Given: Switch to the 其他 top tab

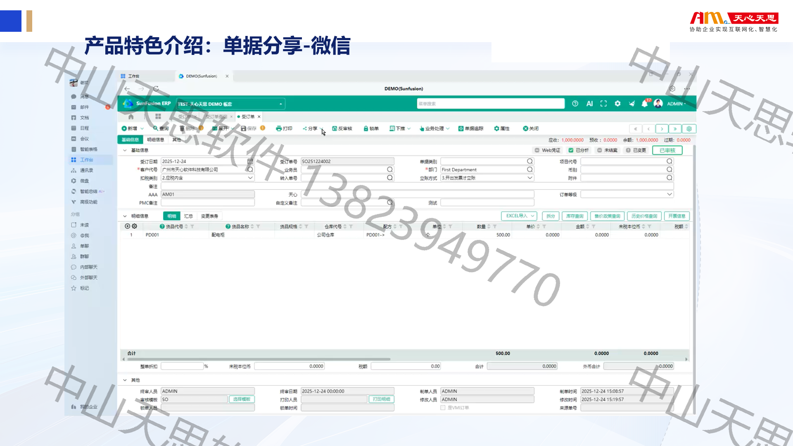Looking at the screenshot, I should (176, 140).
